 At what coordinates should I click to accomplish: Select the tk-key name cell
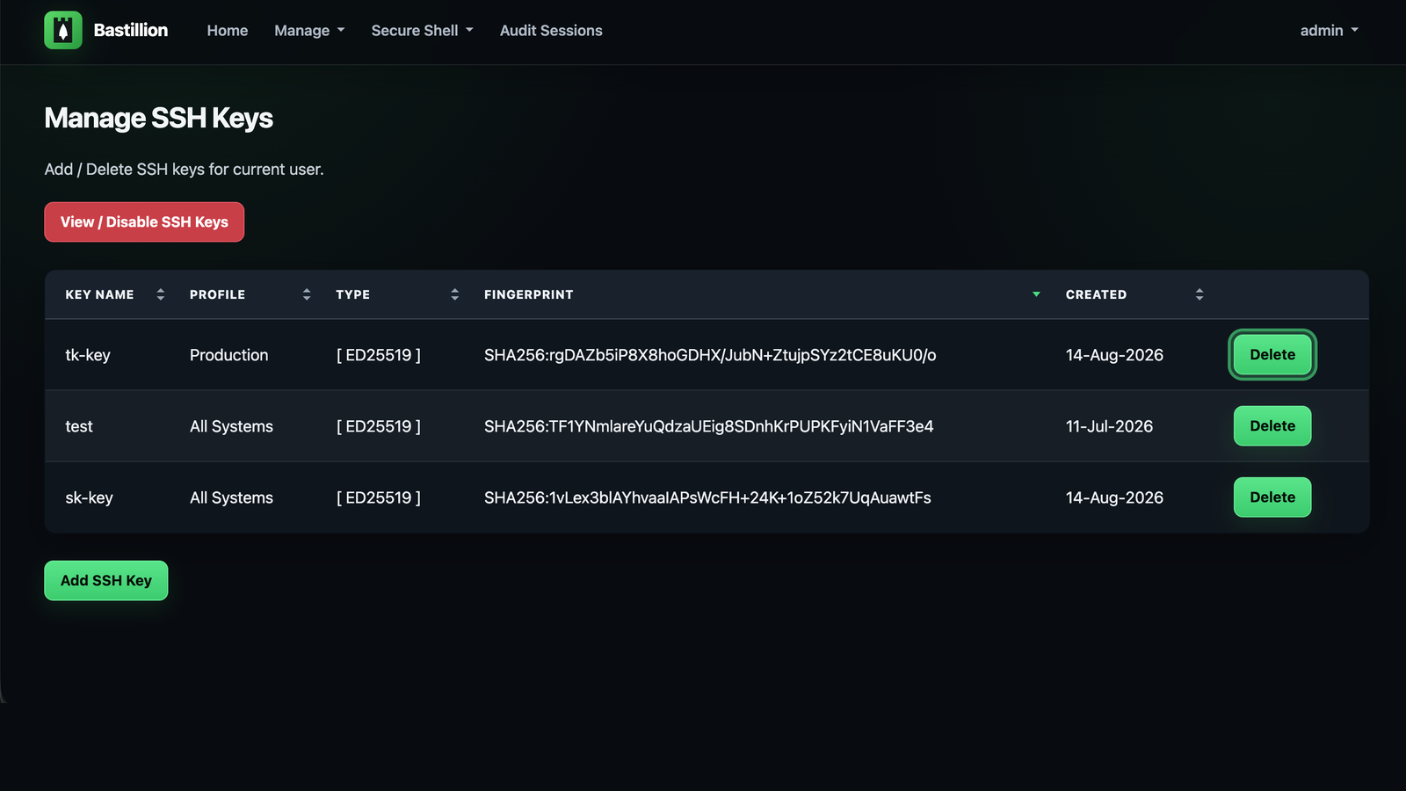click(x=88, y=355)
